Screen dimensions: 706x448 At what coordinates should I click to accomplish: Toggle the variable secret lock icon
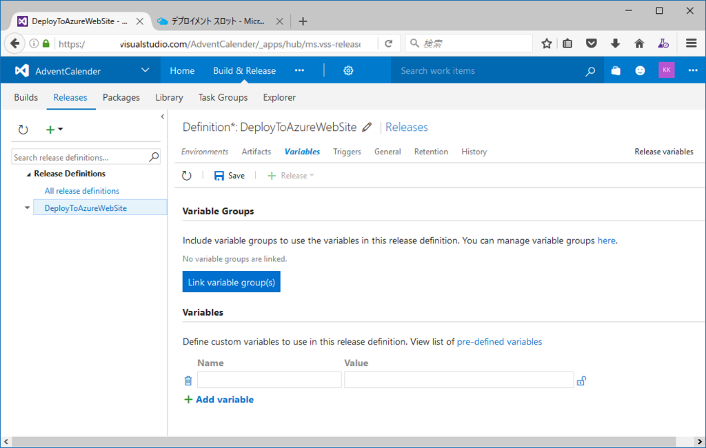tap(581, 381)
